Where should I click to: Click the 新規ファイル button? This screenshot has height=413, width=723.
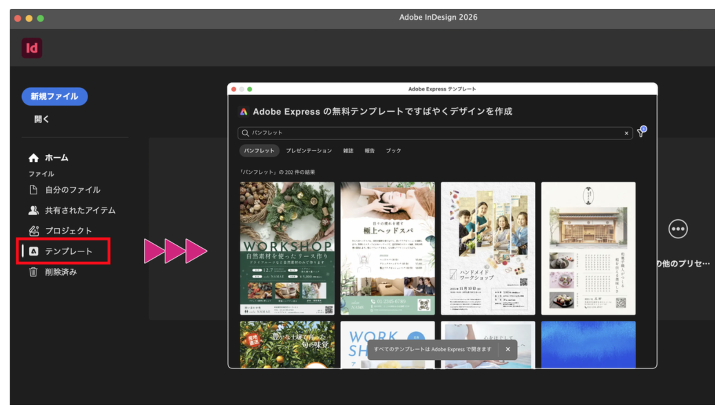(x=54, y=96)
